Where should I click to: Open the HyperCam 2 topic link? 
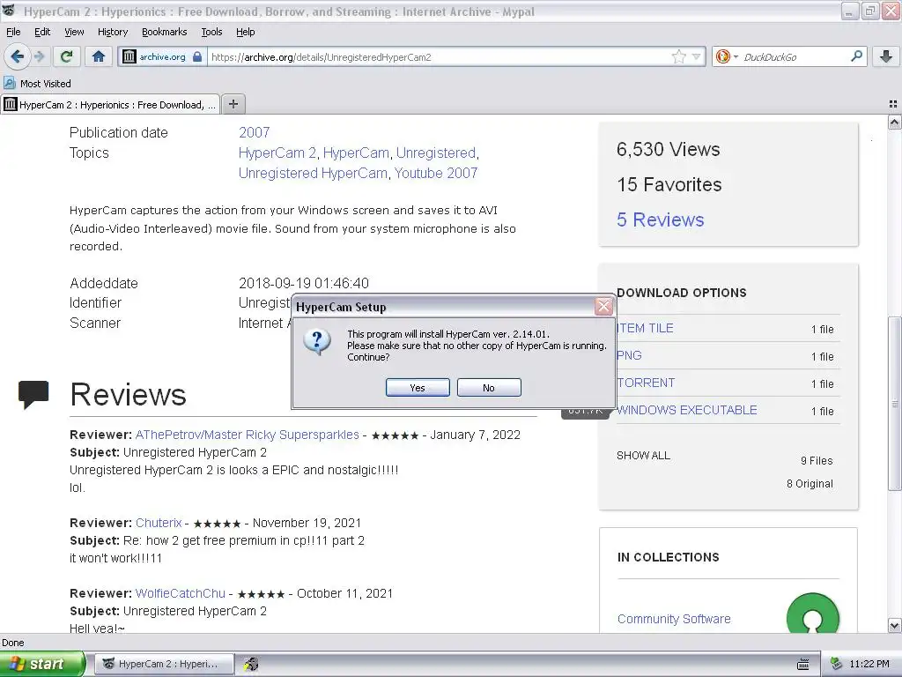click(x=277, y=153)
